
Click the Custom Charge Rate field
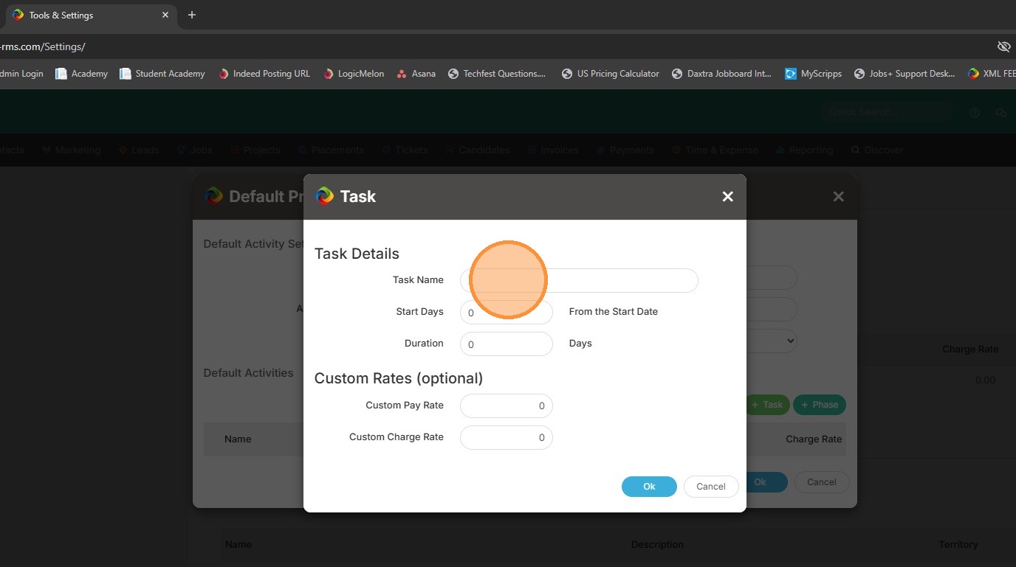(x=507, y=437)
